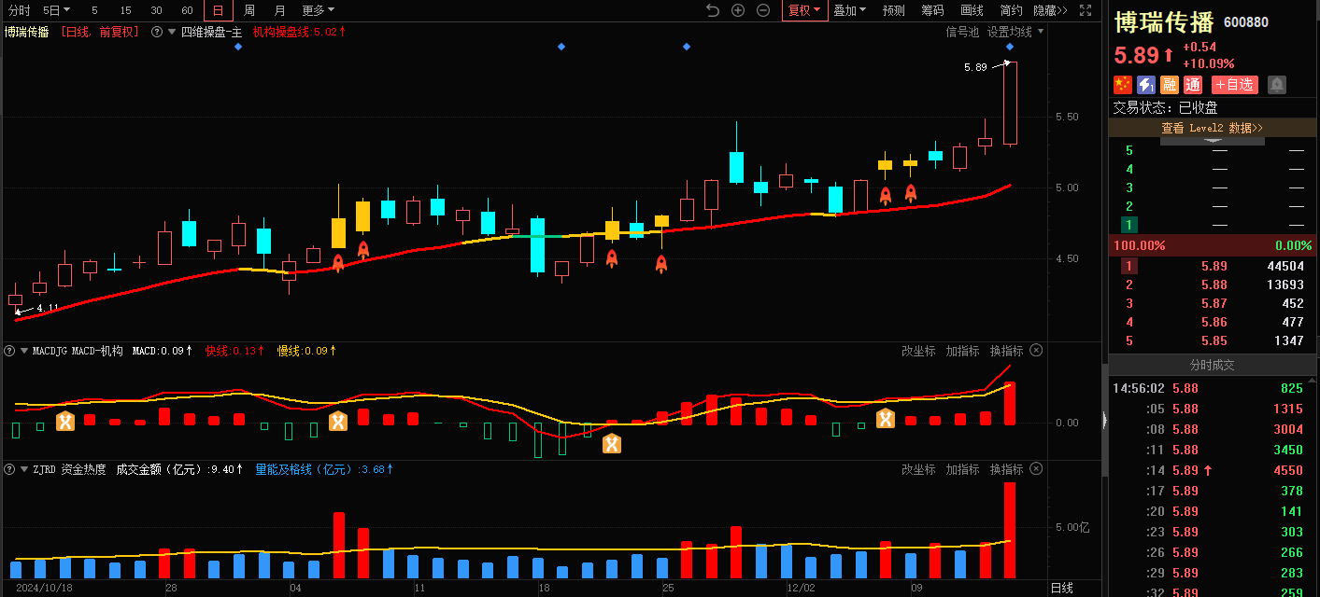Zoom in the chart with the plus icon
Image resolution: width=1320 pixels, height=597 pixels.
tap(738, 10)
